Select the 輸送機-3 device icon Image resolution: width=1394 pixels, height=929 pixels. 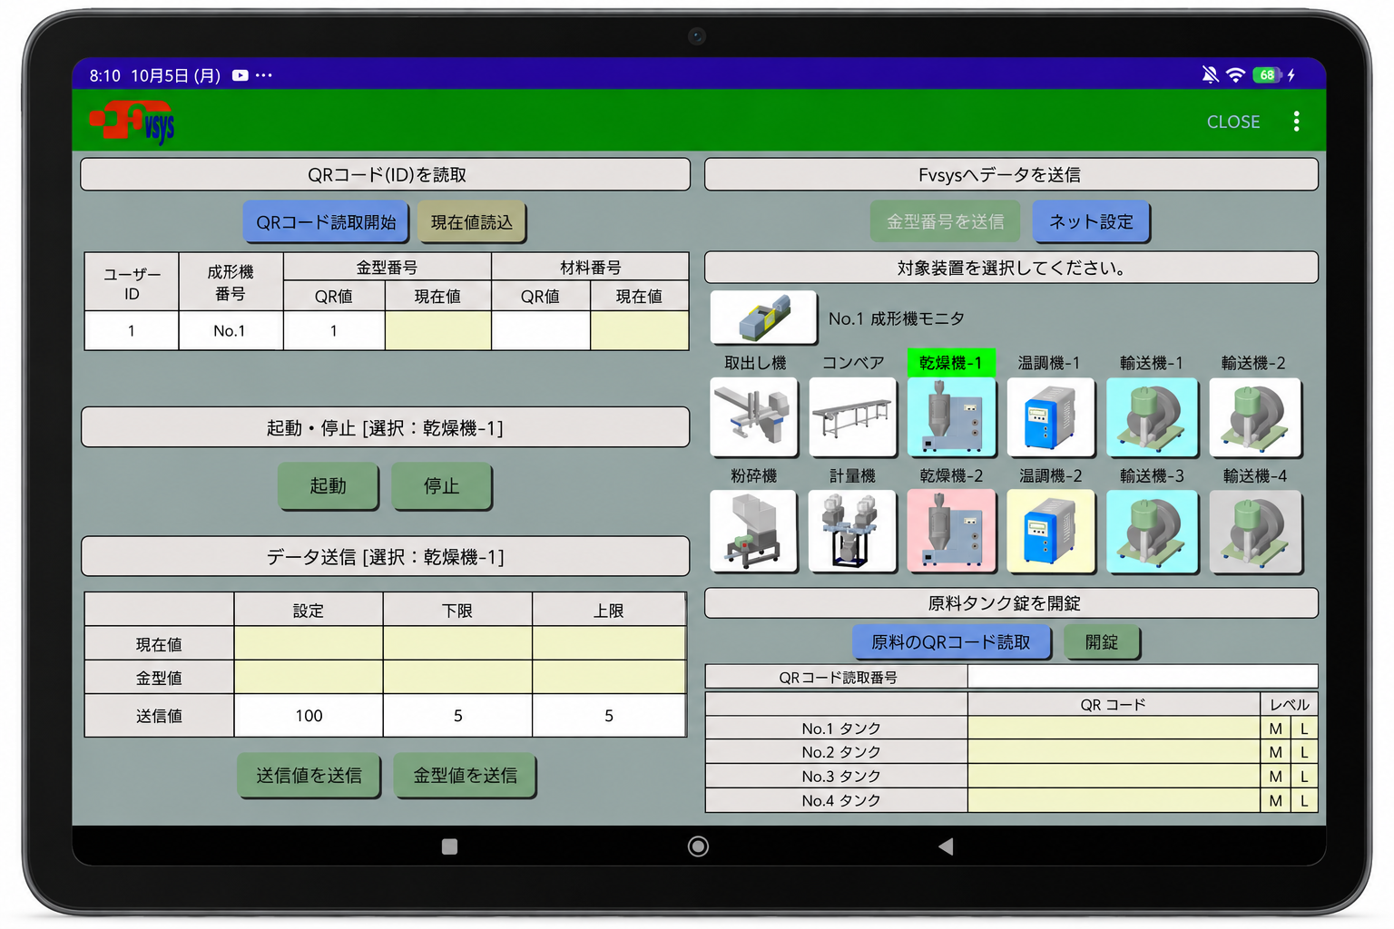coord(1153,532)
